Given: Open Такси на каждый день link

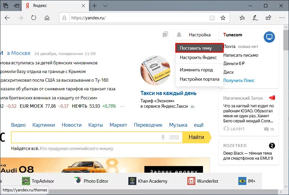Looking at the screenshot, I should point(168,93).
